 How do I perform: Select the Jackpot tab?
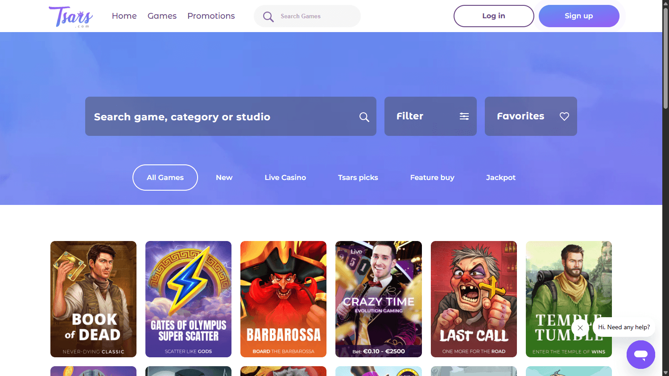coord(501,177)
